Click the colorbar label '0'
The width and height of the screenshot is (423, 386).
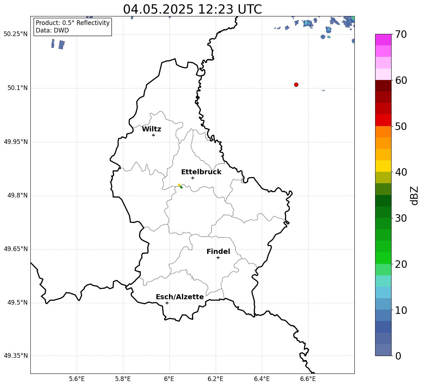(x=398, y=356)
